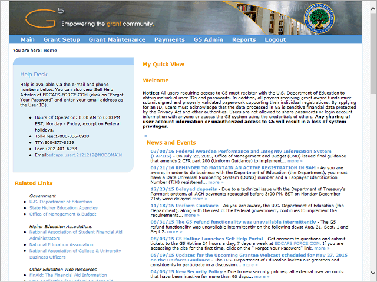Click the vertical scrollbar thumb
Image resolution: width=377 pixels, height=282 pixels.
373,53
